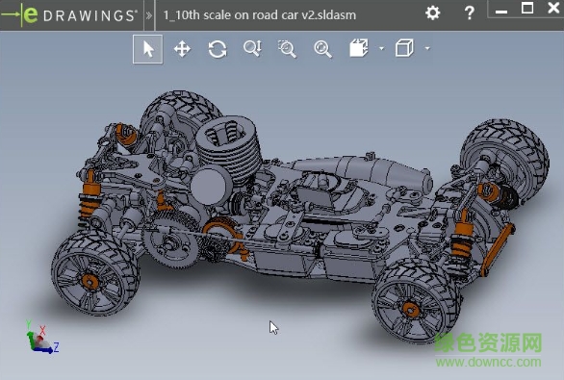This screenshot has height=380, width=564.
Task: Expand the view orientation dropdown arrow
Action: click(381, 48)
